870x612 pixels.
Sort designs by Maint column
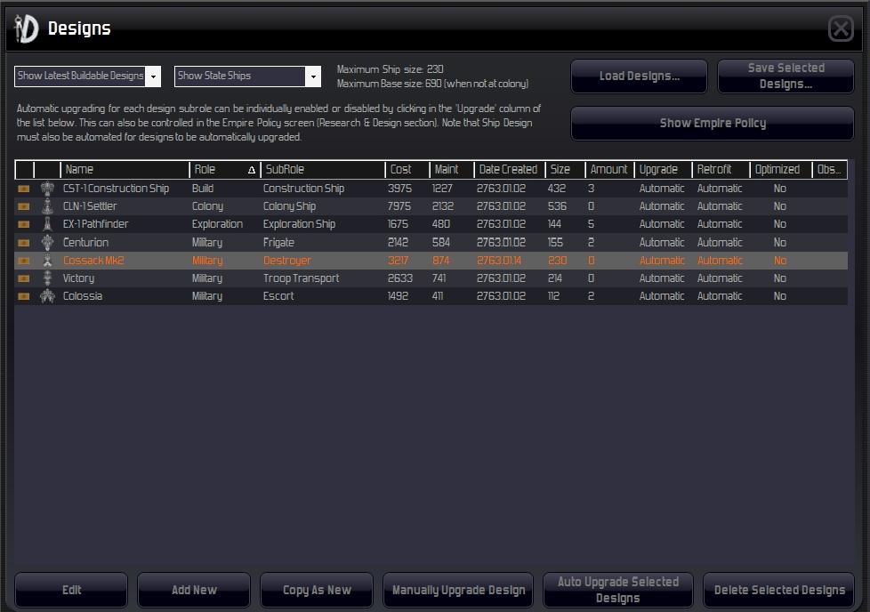[452, 169]
